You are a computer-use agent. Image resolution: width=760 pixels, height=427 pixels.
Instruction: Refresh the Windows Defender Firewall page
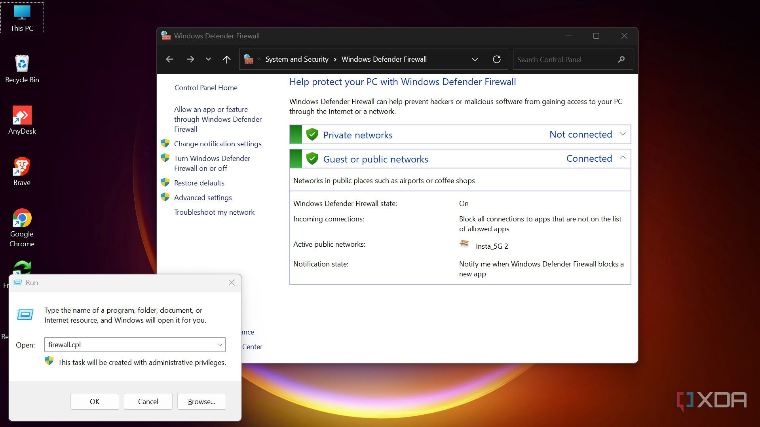(496, 59)
